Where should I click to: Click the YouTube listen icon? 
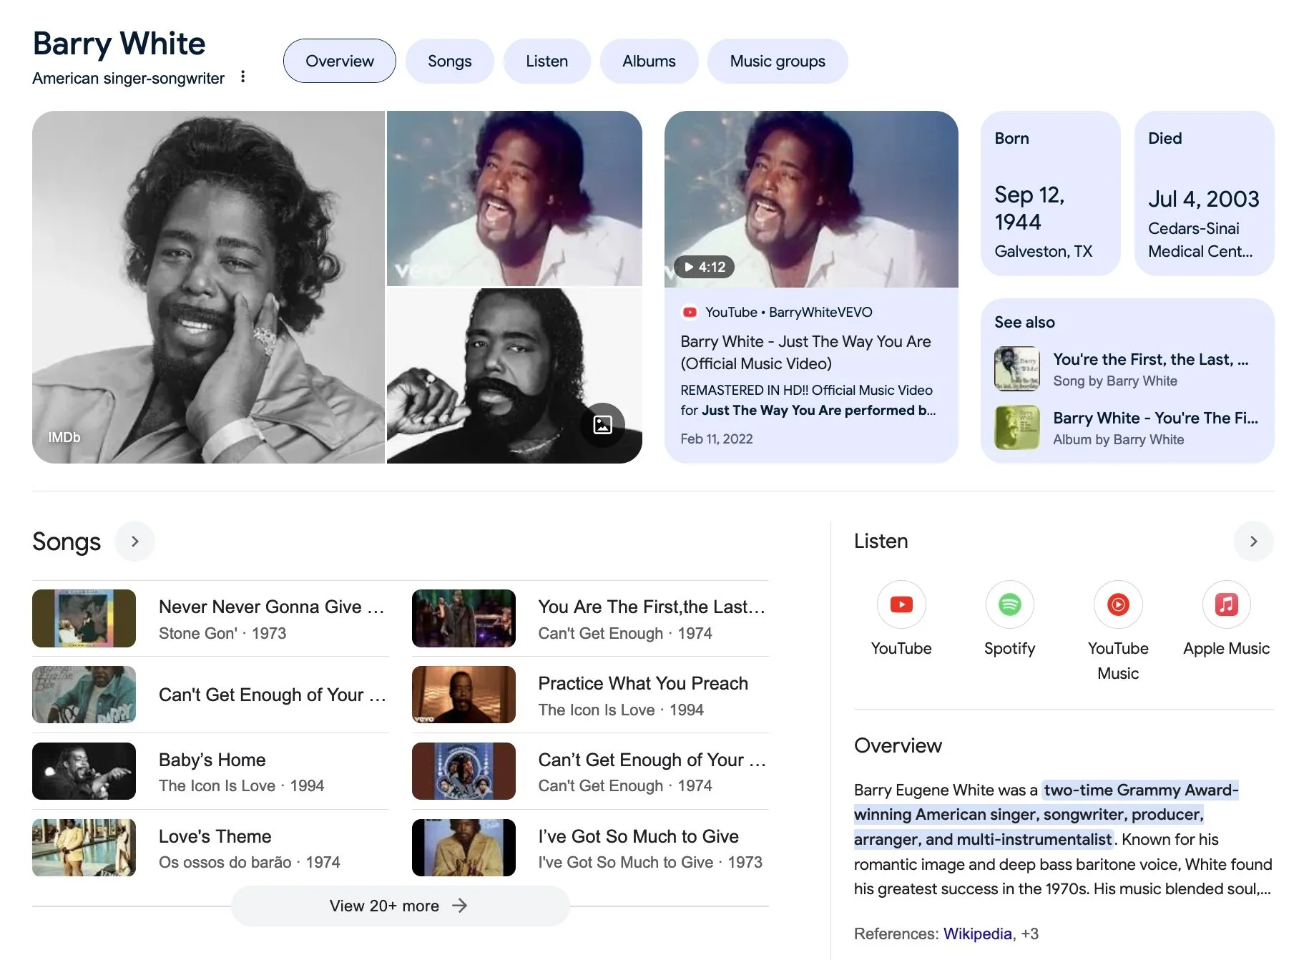[x=901, y=604]
